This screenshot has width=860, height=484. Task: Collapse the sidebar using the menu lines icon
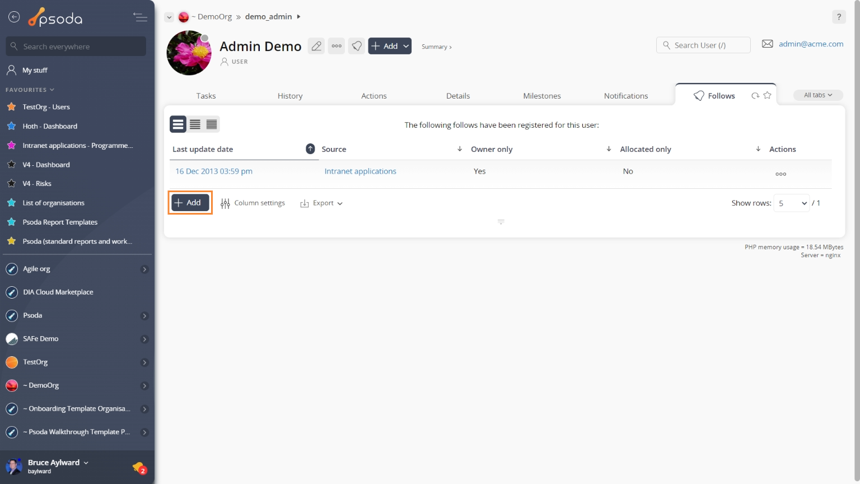click(140, 17)
